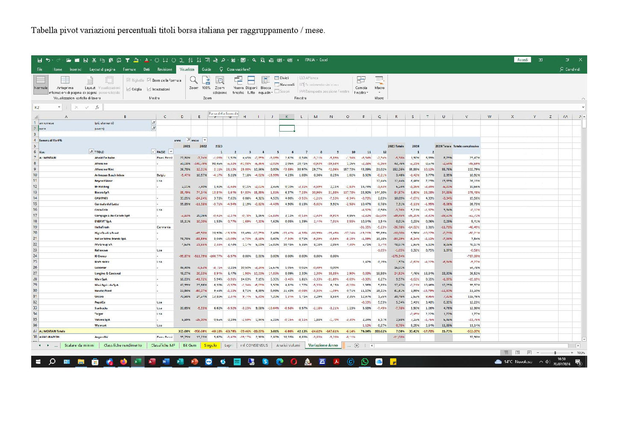Open the Name Box dropdown arrow
618x436 pixels.
click(x=59, y=108)
